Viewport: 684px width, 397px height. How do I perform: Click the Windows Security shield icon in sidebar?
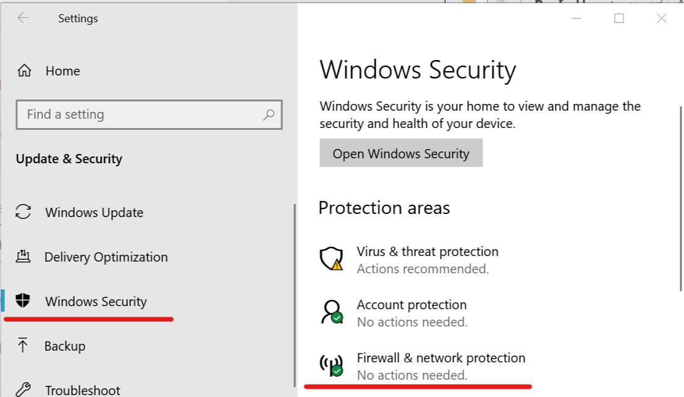point(23,301)
